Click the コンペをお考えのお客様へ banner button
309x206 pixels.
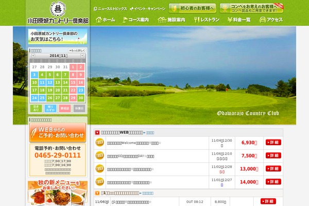(251, 8)
